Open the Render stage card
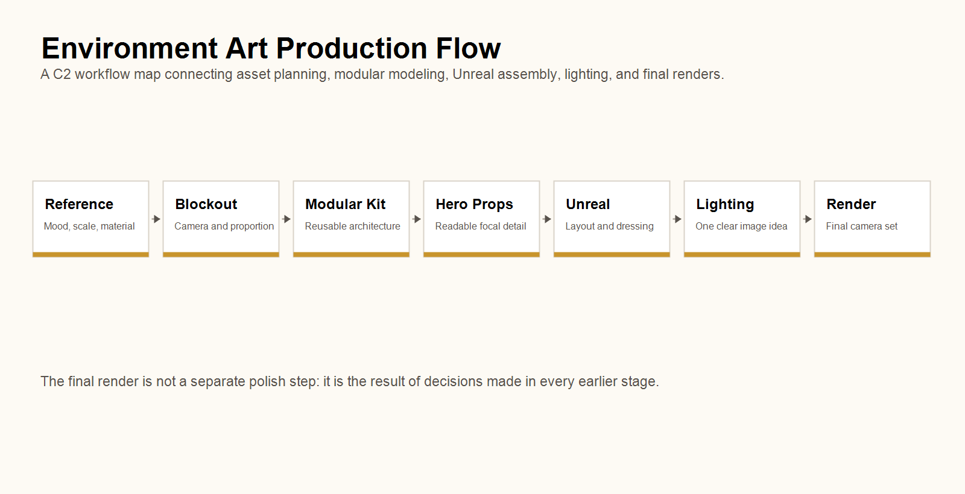 (872, 219)
